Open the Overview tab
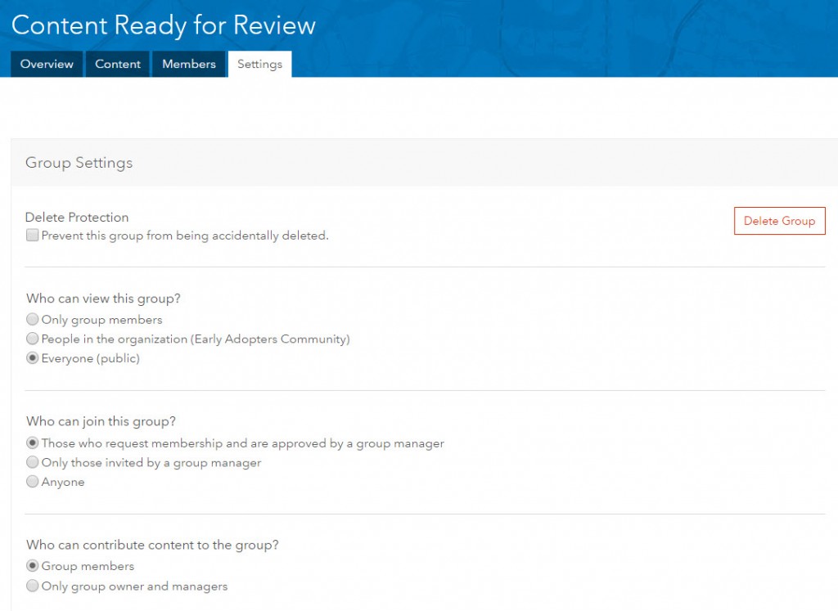 (x=47, y=64)
